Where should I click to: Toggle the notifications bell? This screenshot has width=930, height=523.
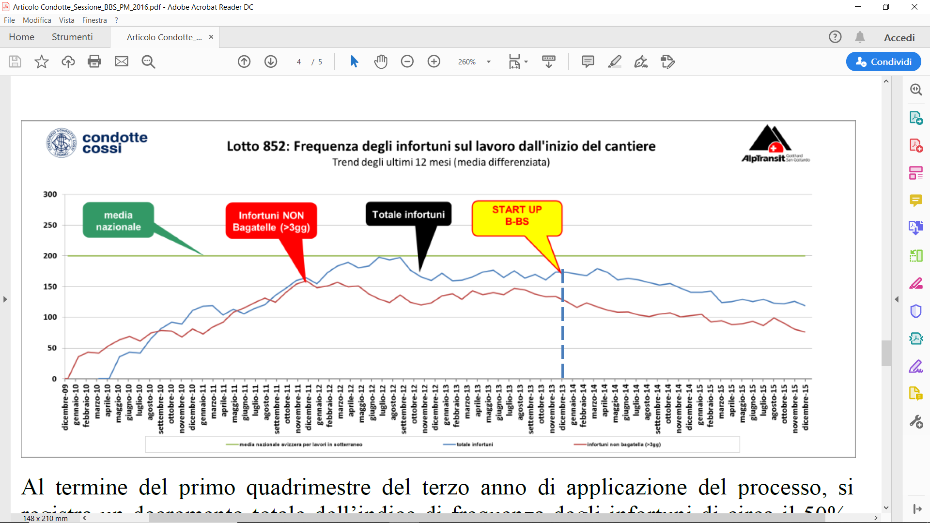[x=860, y=37]
